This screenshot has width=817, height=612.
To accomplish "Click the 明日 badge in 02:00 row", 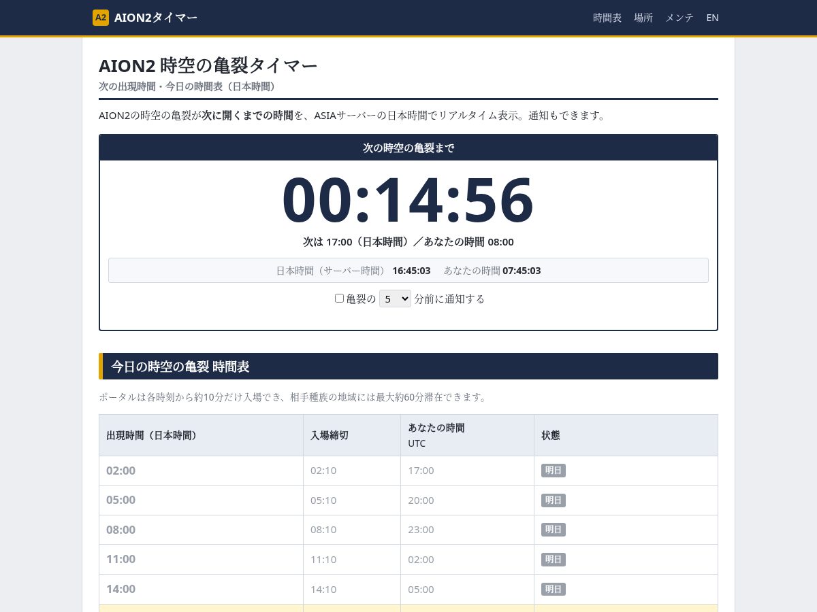I will coord(554,471).
